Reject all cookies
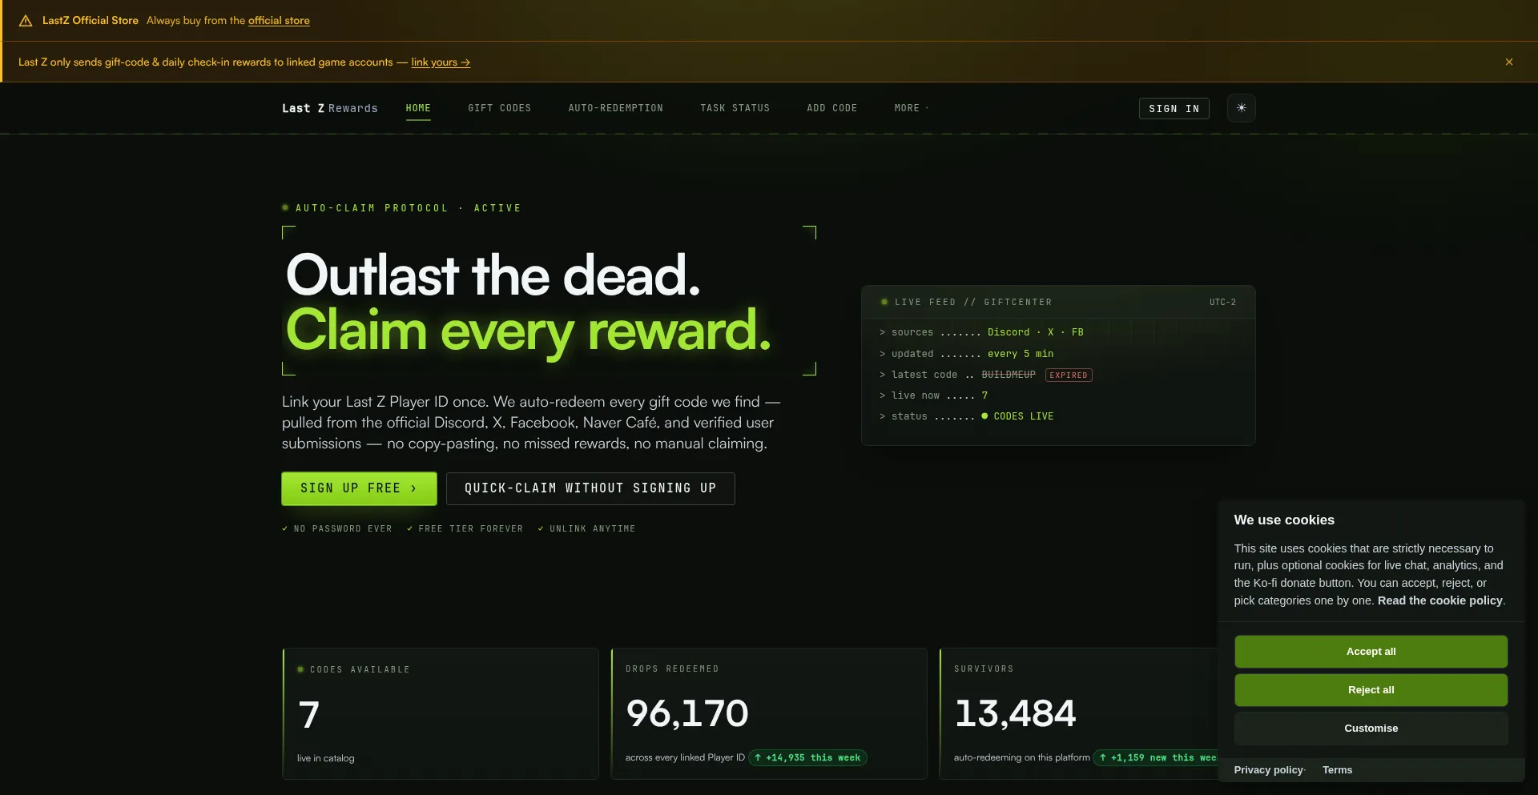The image size is (1538, 795). point(1371,690)
